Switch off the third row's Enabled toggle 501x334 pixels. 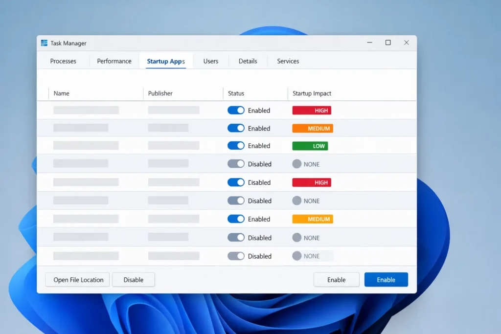point(236,145)
